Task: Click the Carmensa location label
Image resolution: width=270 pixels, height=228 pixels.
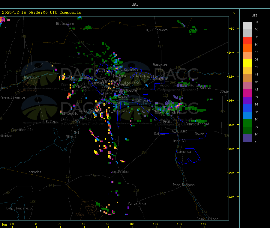Action: (183, 152)
